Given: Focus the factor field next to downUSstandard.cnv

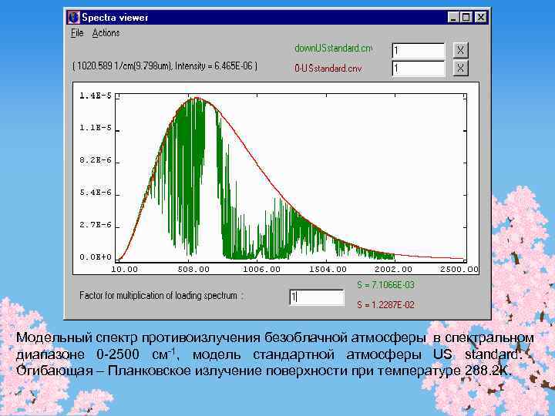Looking at the screenshot, I should (x=418, y=50).
